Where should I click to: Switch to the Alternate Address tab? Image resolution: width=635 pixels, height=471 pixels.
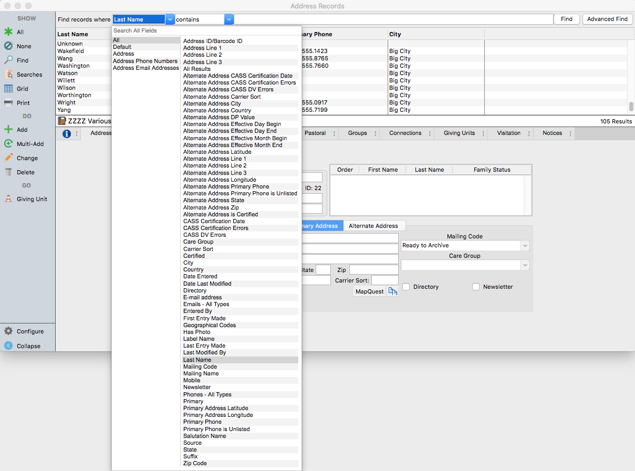pos(373,226)
